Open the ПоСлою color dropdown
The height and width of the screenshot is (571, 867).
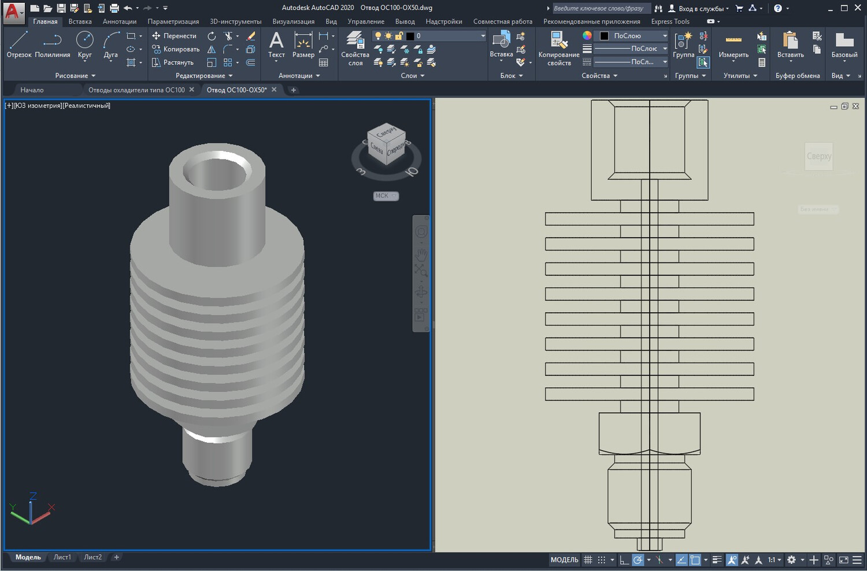tap(631, 36)
